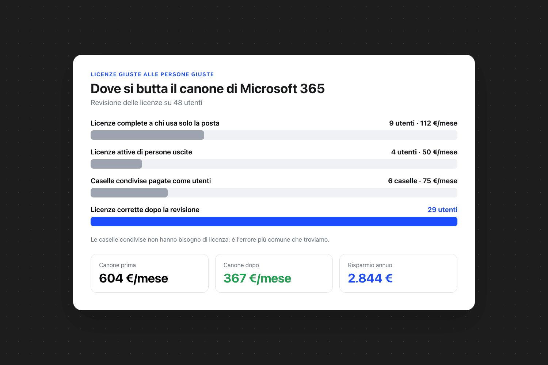548x365 pixels.
Task: Click subtitle 'Revisione delle licenze su 48 utenti'
Action: click(x=146, y=103)
